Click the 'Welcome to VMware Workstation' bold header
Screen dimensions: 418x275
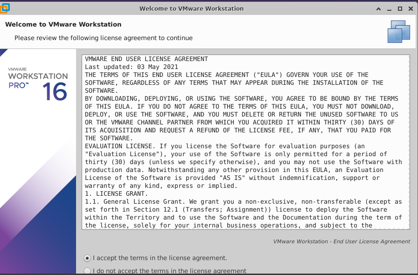[x=63, y=24]
